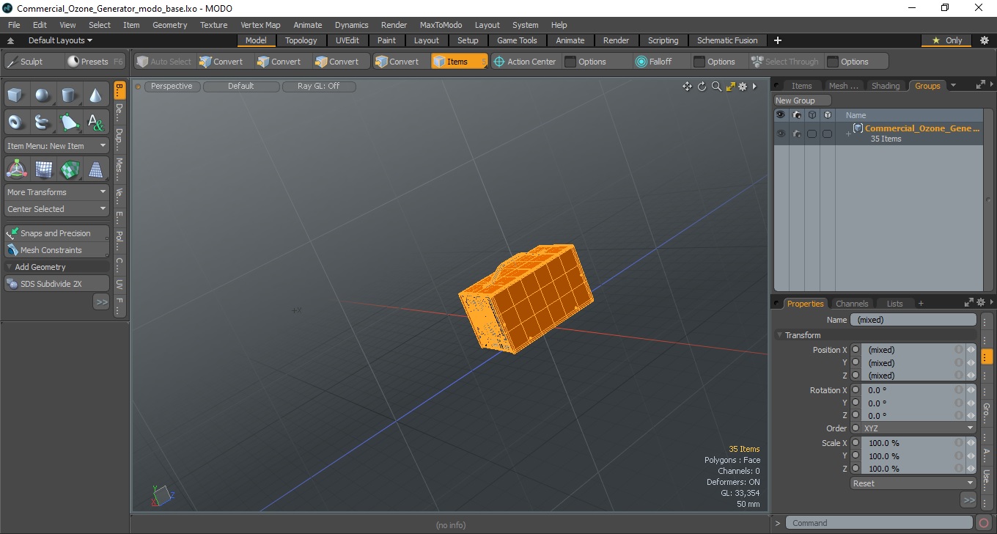
Task: Select the Torus primitive tool
Action: point(16,122)
